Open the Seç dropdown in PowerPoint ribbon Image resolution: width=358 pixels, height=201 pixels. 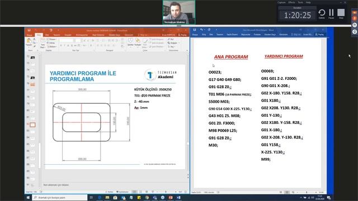(171, 46)
